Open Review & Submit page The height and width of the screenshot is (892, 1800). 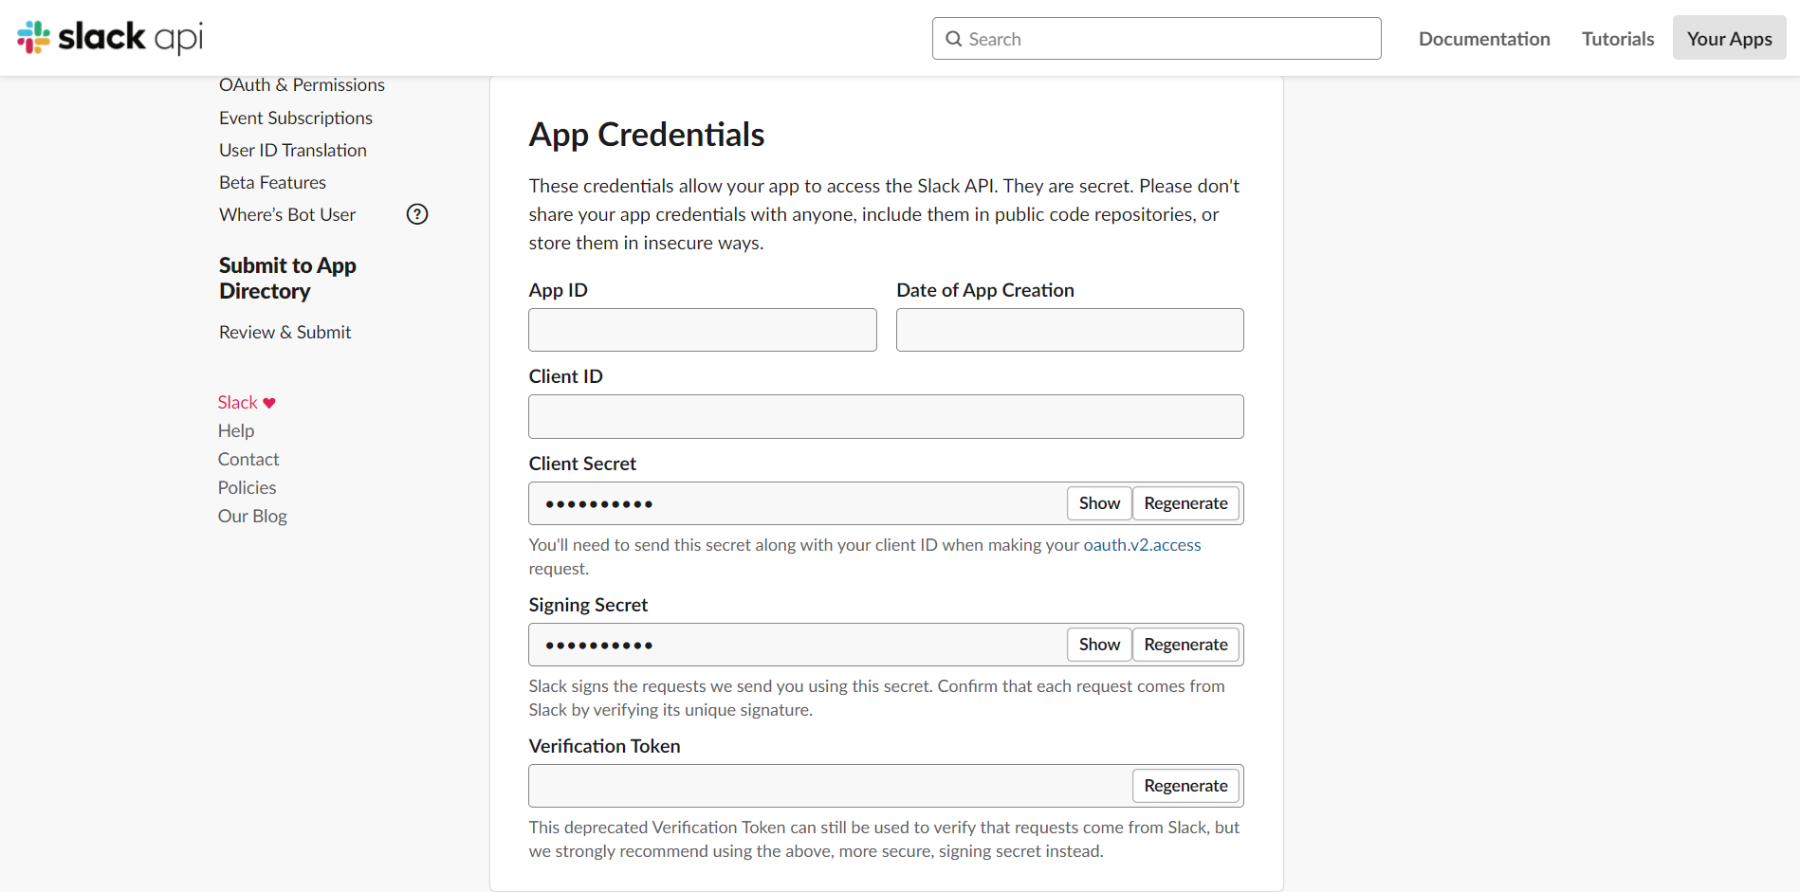coord(285,332)
